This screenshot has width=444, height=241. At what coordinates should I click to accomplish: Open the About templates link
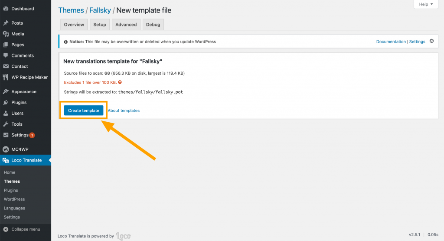pyautogui.click(x=124, y=111)
